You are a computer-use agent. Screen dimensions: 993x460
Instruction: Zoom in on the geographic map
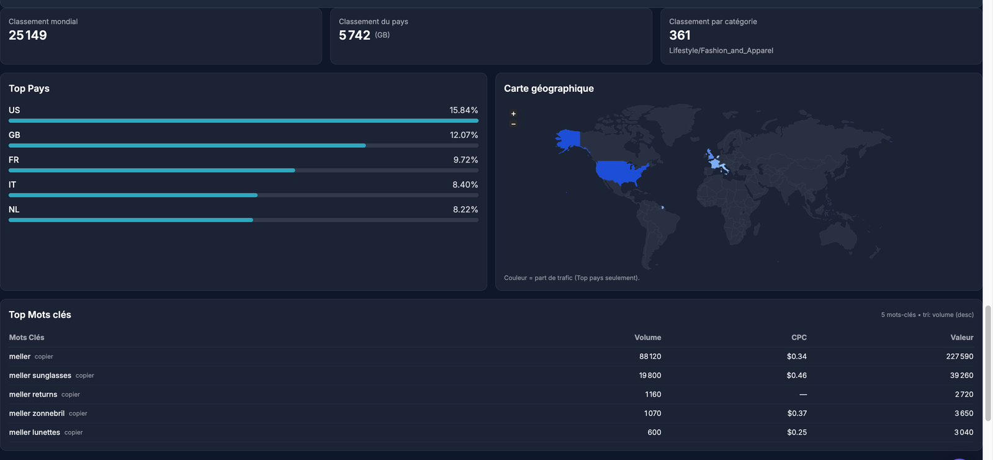coord(513,114)
